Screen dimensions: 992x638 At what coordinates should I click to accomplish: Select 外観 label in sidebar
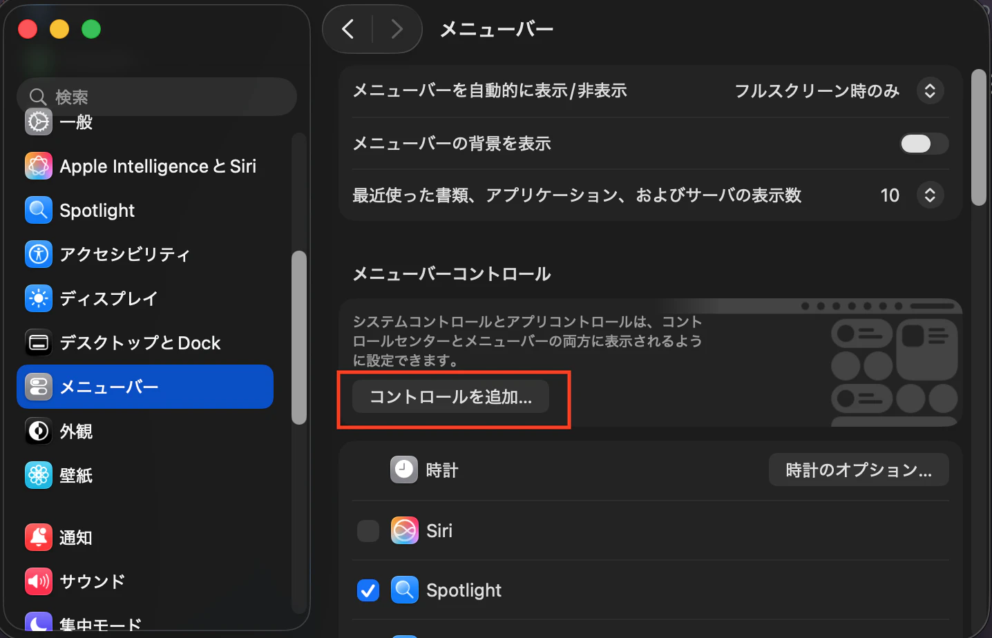coord(76,432)
